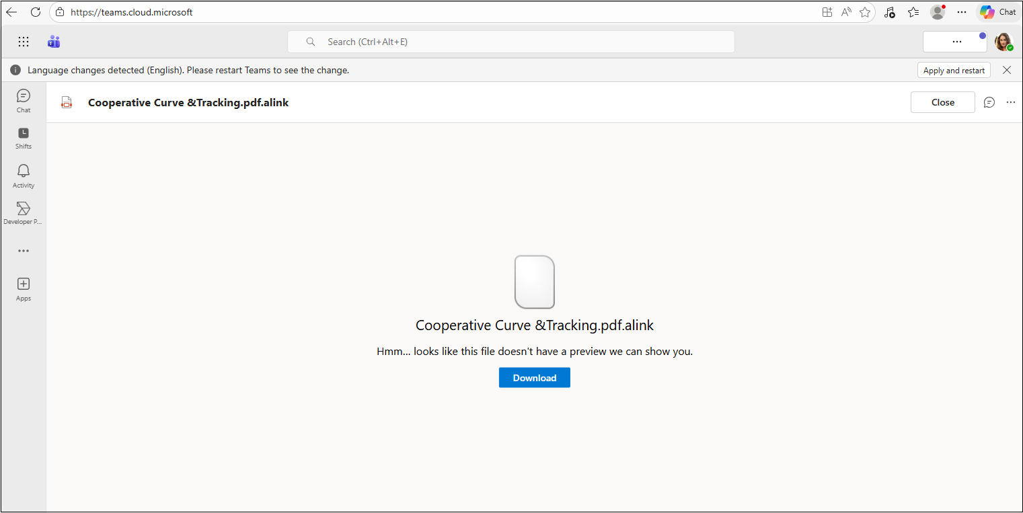Click the Copilot Chat button in Edge
This screenshot has height=513, width=1023.
(x=998, y=12)
